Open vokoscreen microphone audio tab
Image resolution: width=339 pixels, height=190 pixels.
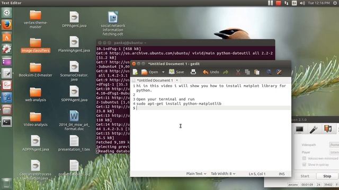pos(314,129)
